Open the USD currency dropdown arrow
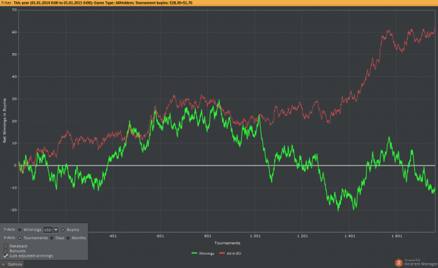438x268 pixels. click(x=56, y=230)
